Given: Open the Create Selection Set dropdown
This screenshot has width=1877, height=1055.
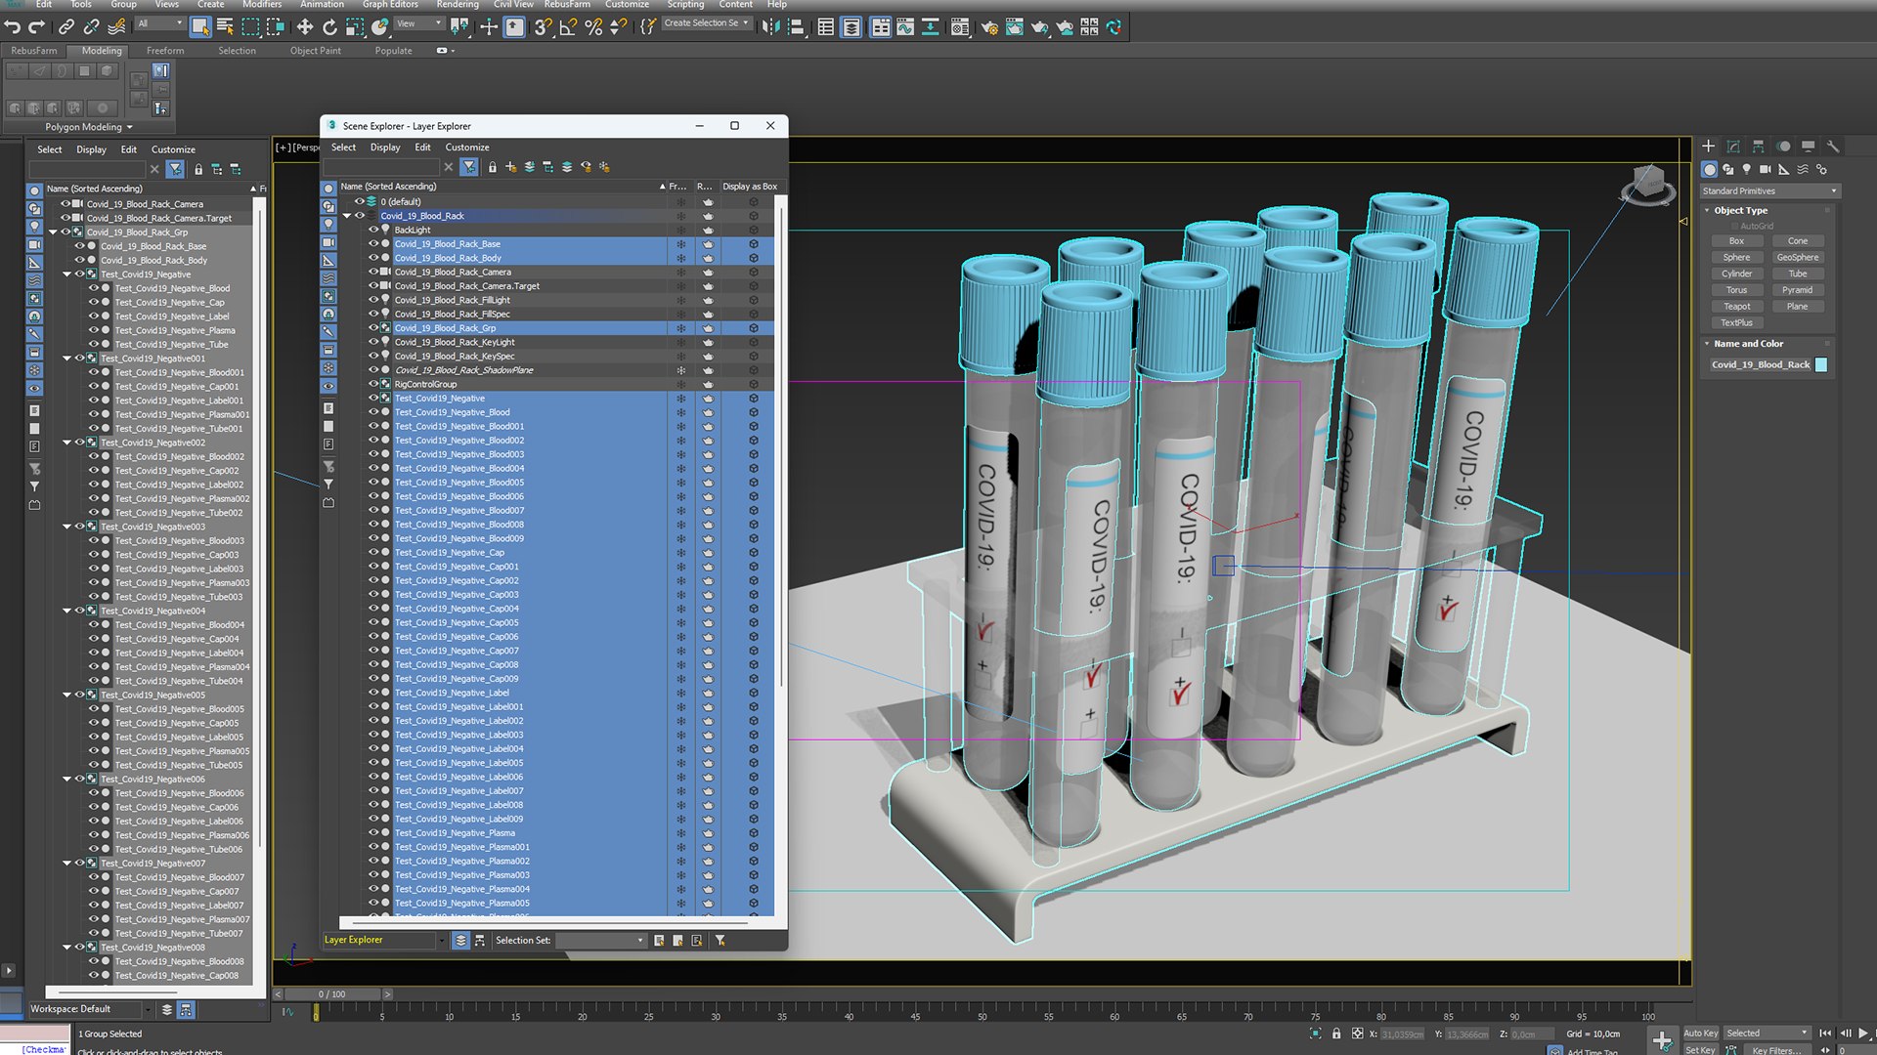Looking at the screenshot, I should coord(707,23).
